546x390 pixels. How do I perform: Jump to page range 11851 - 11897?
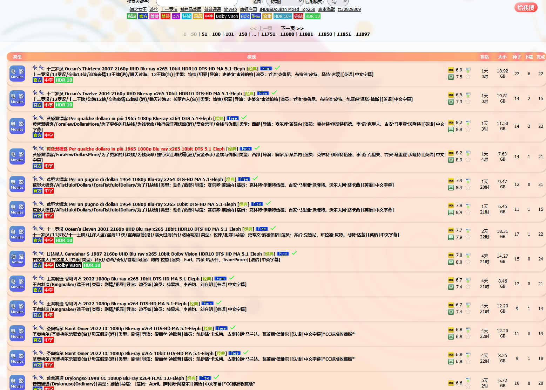click(x=353, y=34)
